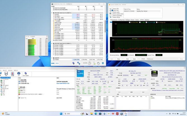Collapse the second CPU [#0] C-state residency group
Viewport: 187px width, 116px height.
(52, 43)
